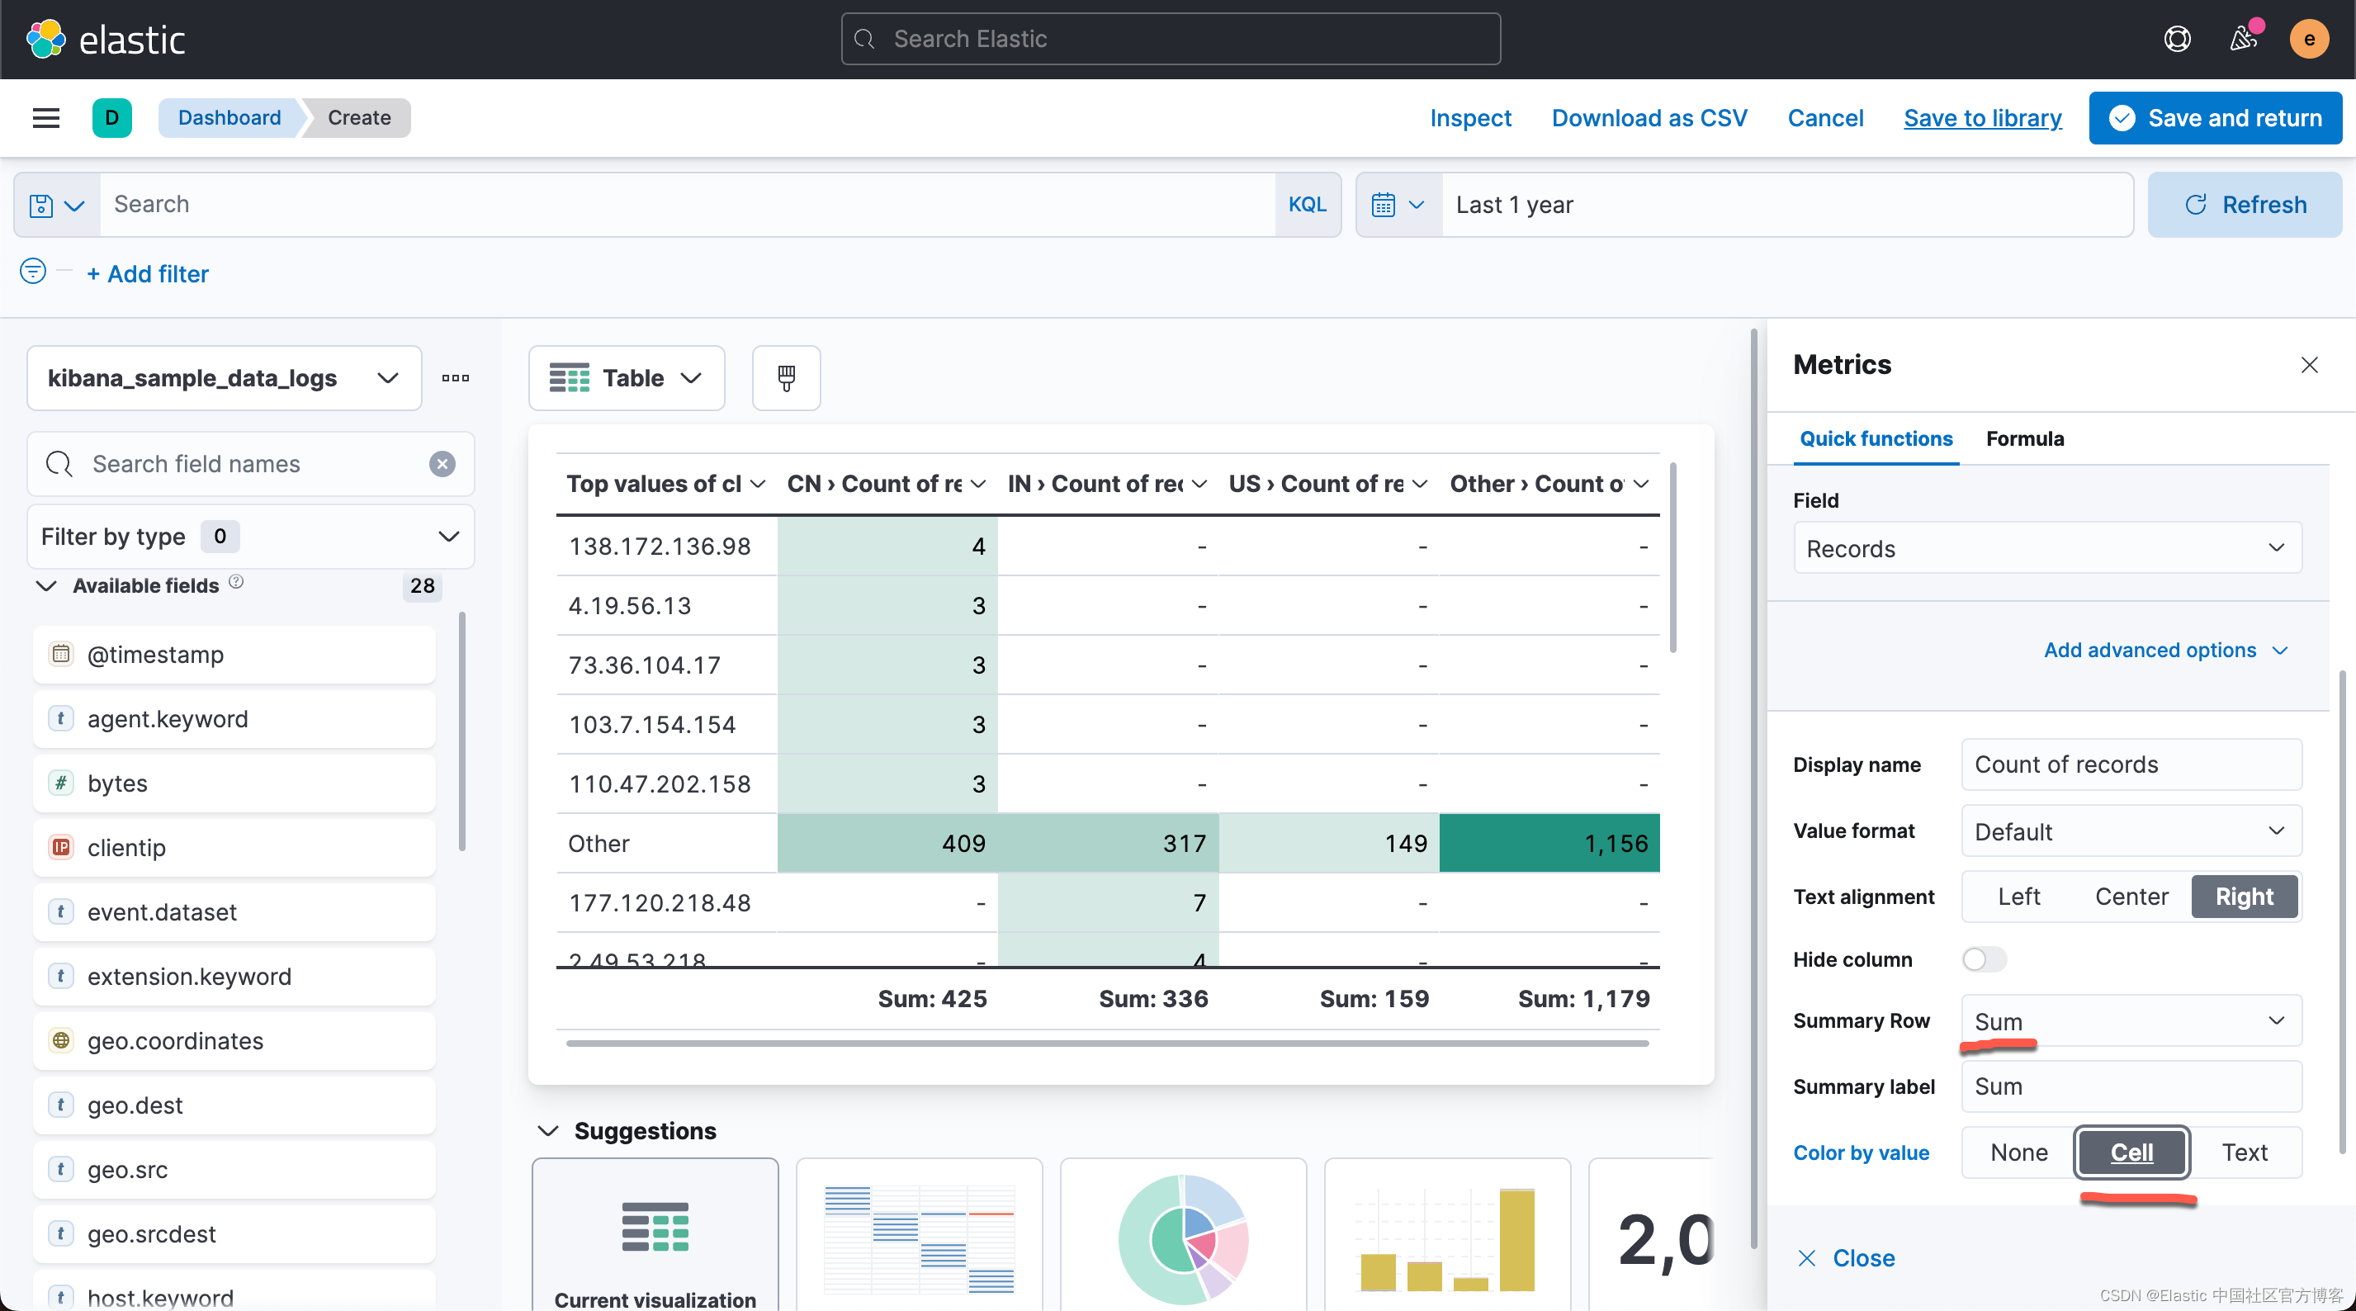Click the calendar date quick menu icon

[x=1398, y=205]
